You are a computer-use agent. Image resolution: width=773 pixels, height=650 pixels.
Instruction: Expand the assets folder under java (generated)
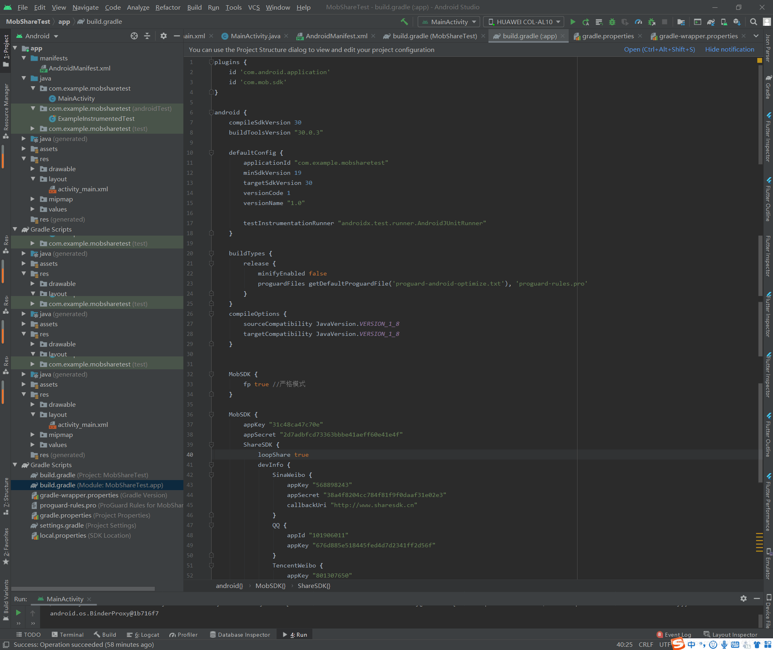24,149
